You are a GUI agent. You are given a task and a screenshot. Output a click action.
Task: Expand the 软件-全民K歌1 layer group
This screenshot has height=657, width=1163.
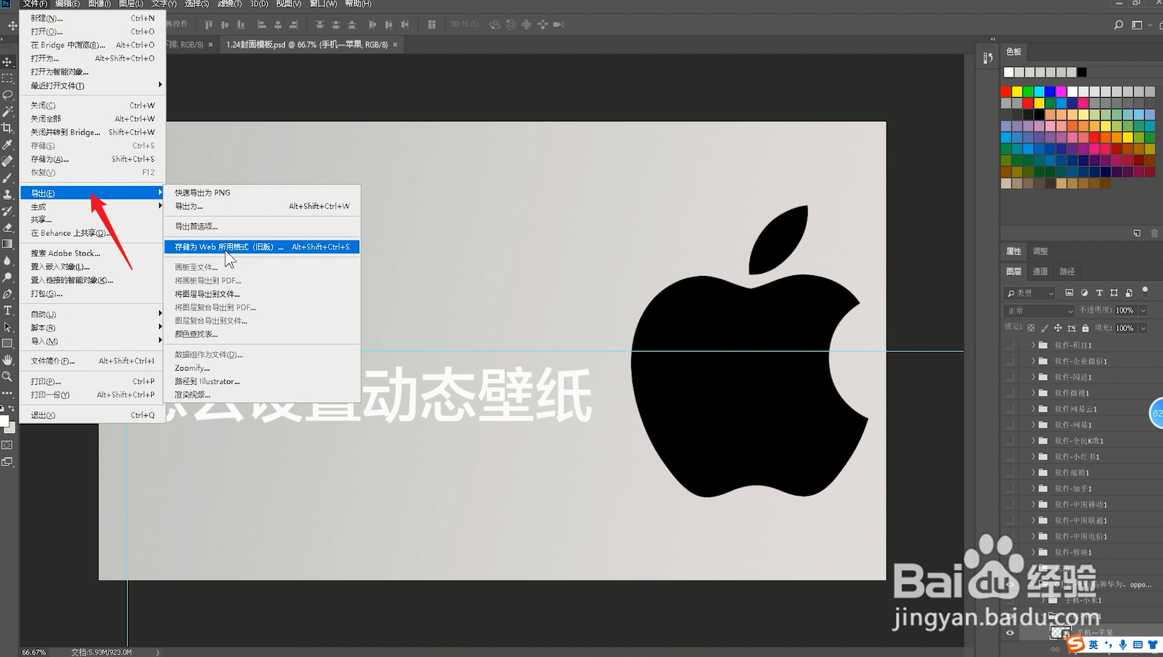[1033, 441]
